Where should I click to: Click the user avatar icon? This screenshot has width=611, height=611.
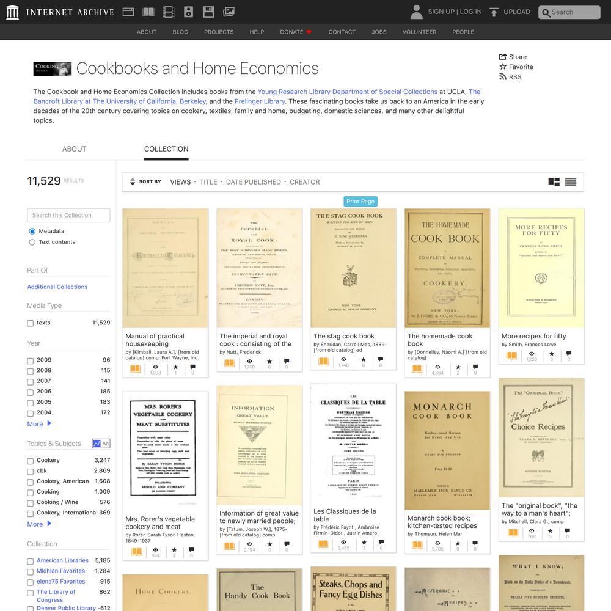[x=416, y=12]
